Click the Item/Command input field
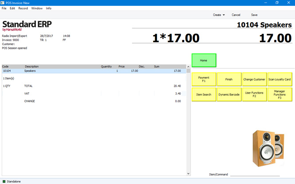The image size is (295, 184). 255,174
